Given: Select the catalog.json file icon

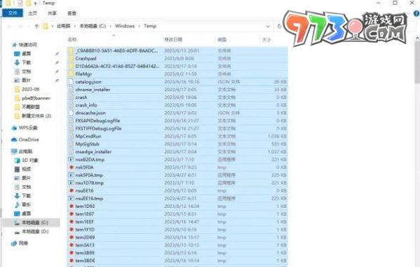Looking at the screenshot, I should (71, 82).
